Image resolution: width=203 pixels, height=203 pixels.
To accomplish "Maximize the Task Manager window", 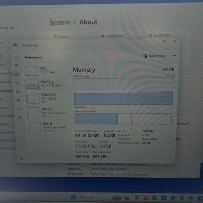I will click(x=164, y=41).
